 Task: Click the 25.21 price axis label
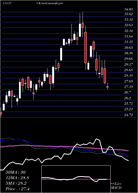point(128,109)
